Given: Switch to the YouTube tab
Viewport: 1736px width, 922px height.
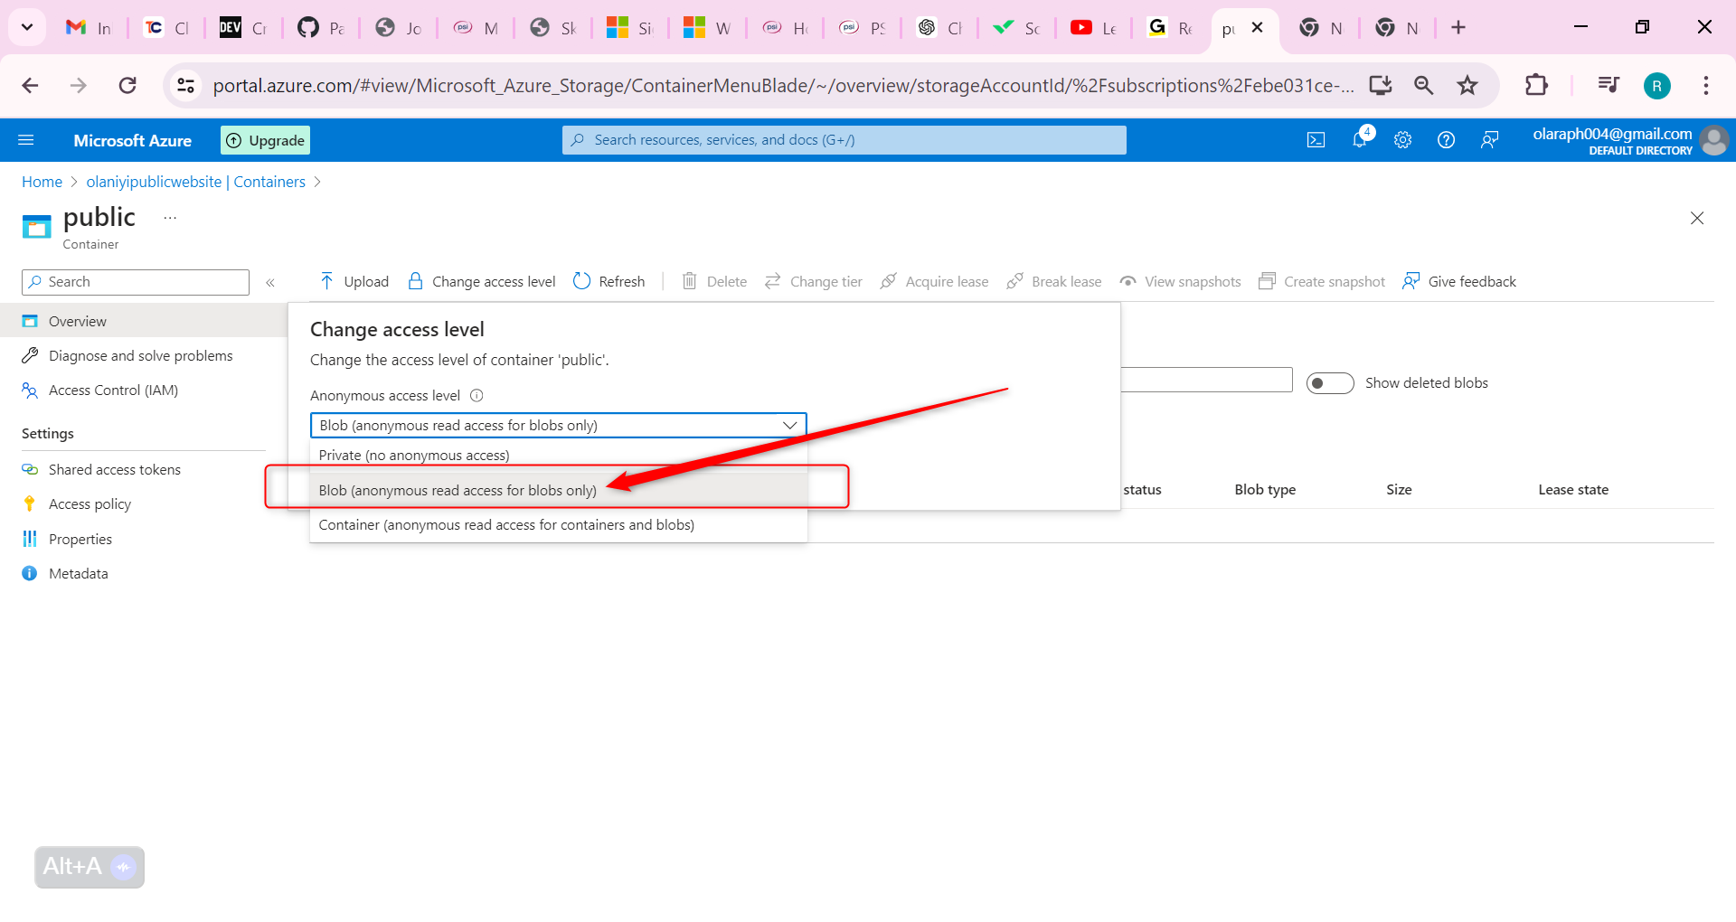Looking at the screenshot, I should pos(1093,28).
